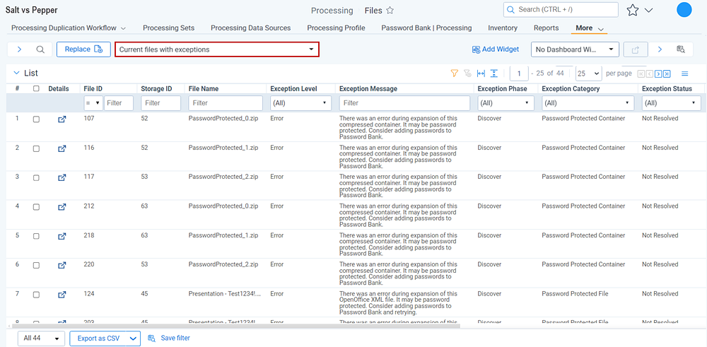Click the Export as CSV button
The width and height of the screenshot is (707, 347).
98,339
